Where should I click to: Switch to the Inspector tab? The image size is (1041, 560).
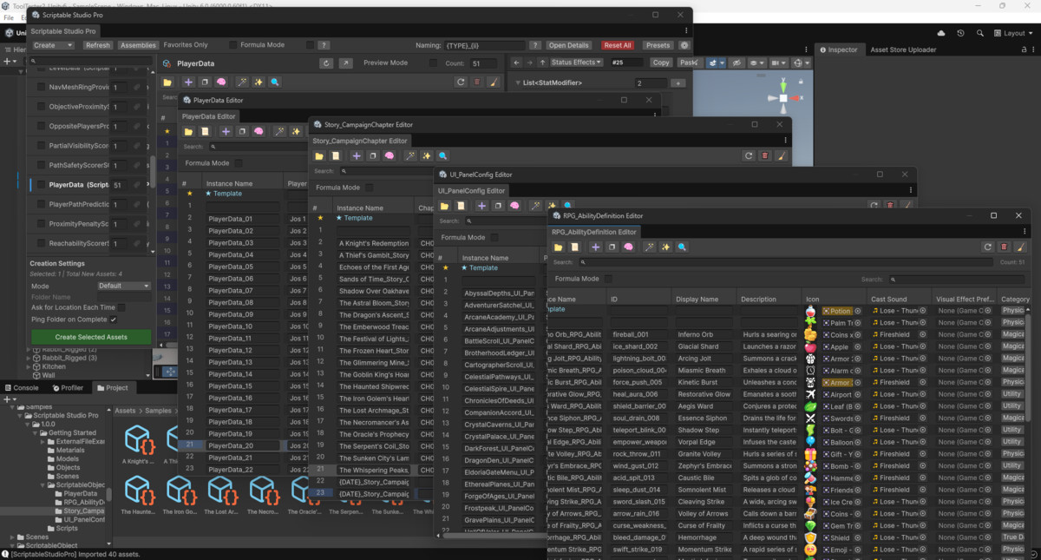coord(840,49)
